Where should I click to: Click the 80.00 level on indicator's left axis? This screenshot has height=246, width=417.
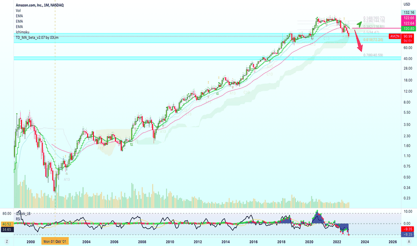tap(7, 213)
